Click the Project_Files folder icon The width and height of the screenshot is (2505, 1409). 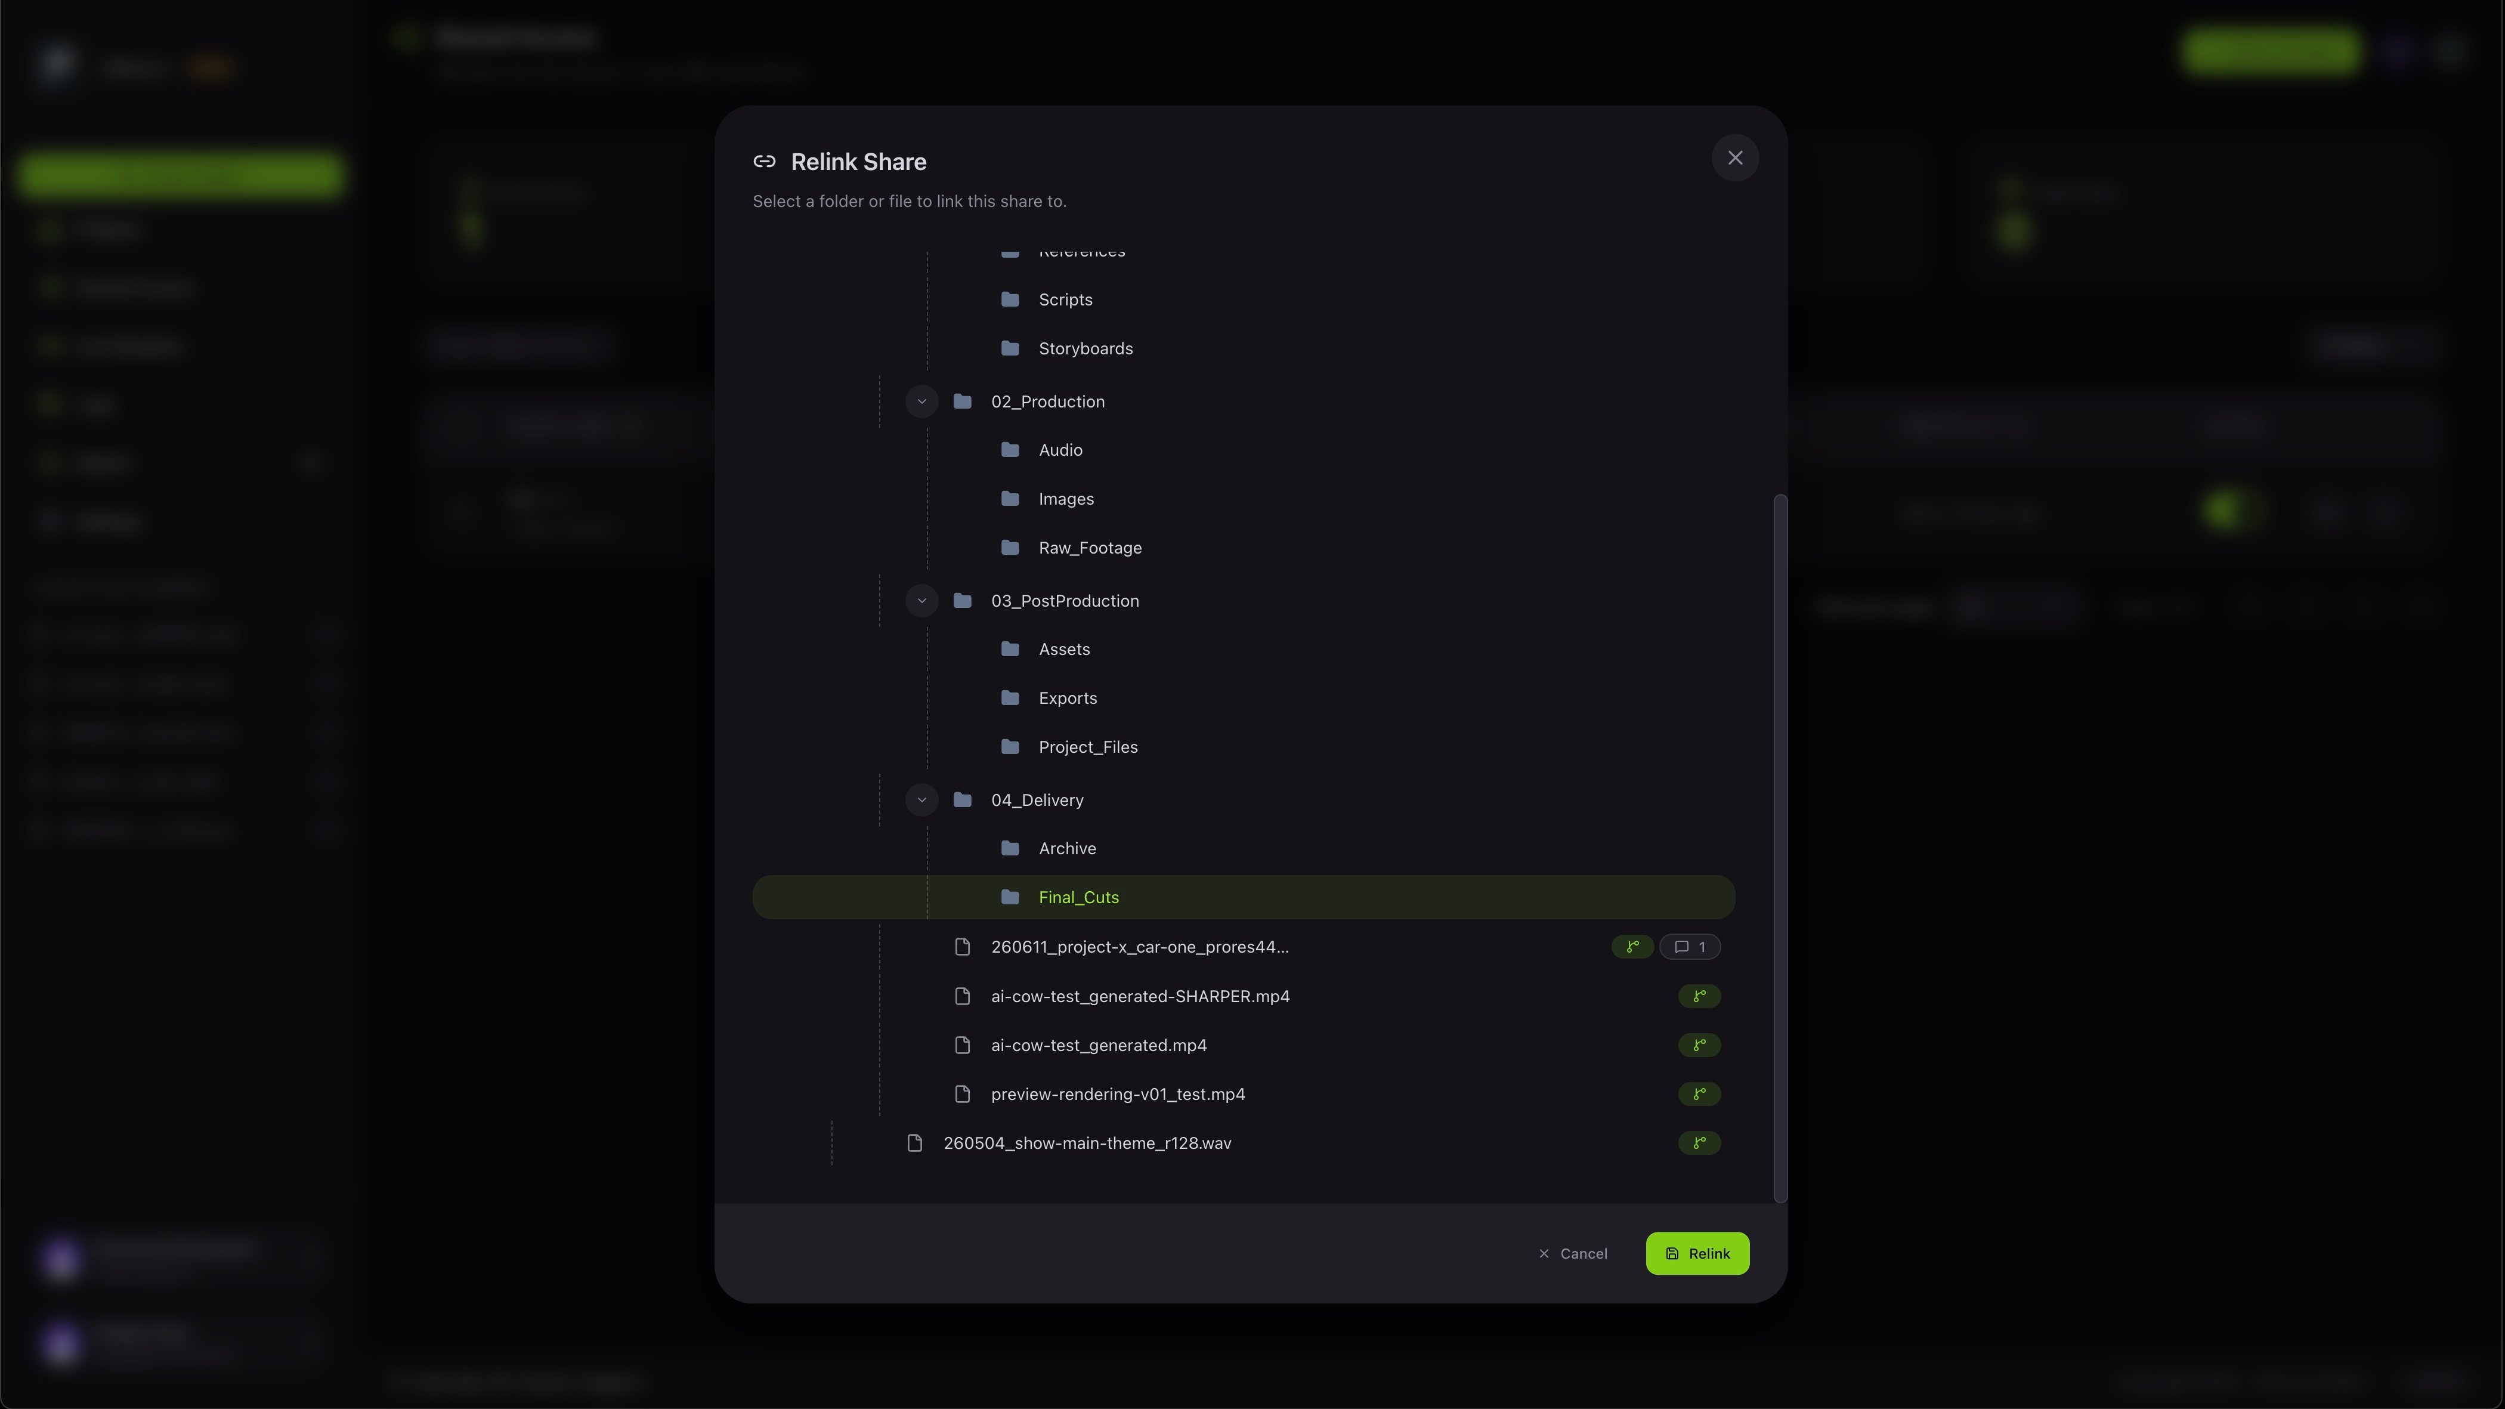(1010, 747)
